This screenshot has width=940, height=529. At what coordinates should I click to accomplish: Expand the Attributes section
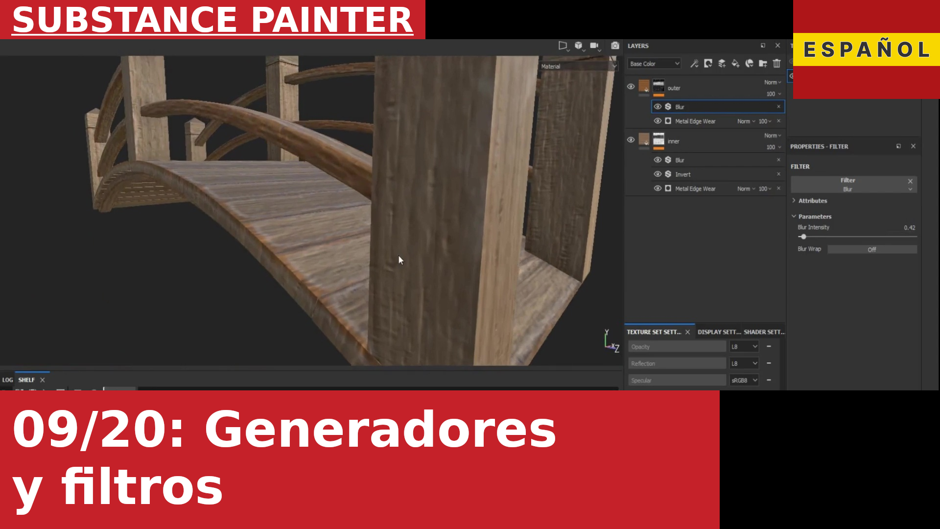click(810, 201)
